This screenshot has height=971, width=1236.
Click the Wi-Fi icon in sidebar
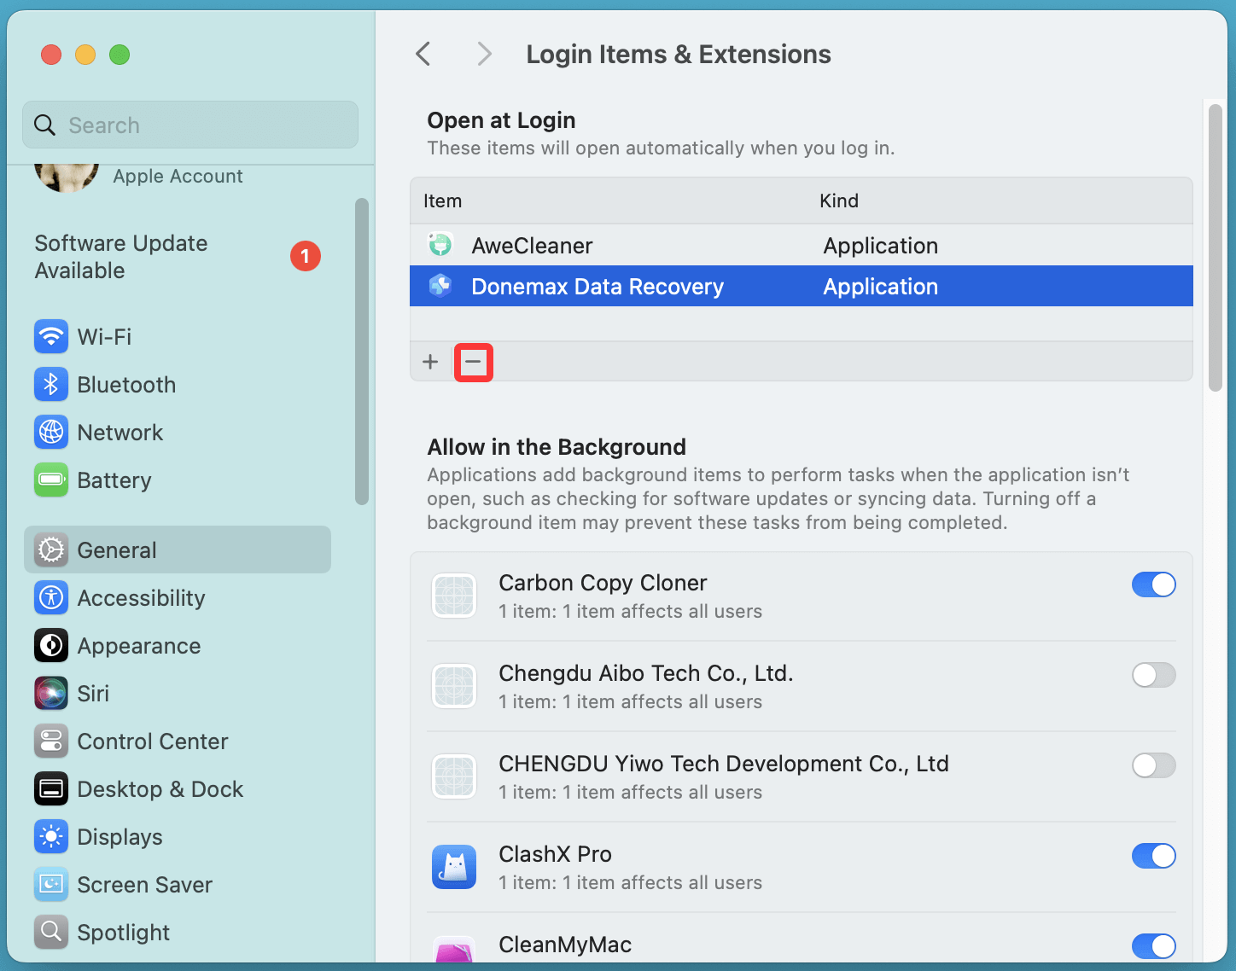(x=51, y=336)
